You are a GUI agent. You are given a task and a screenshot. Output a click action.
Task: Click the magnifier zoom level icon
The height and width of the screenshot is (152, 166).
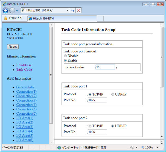point(143,148)
